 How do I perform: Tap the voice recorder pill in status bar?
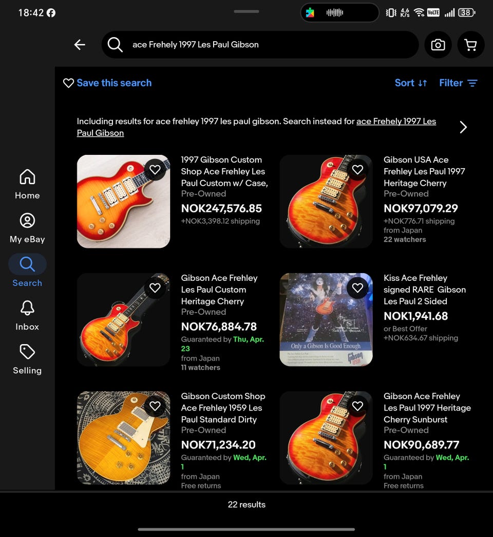[339, 13]
